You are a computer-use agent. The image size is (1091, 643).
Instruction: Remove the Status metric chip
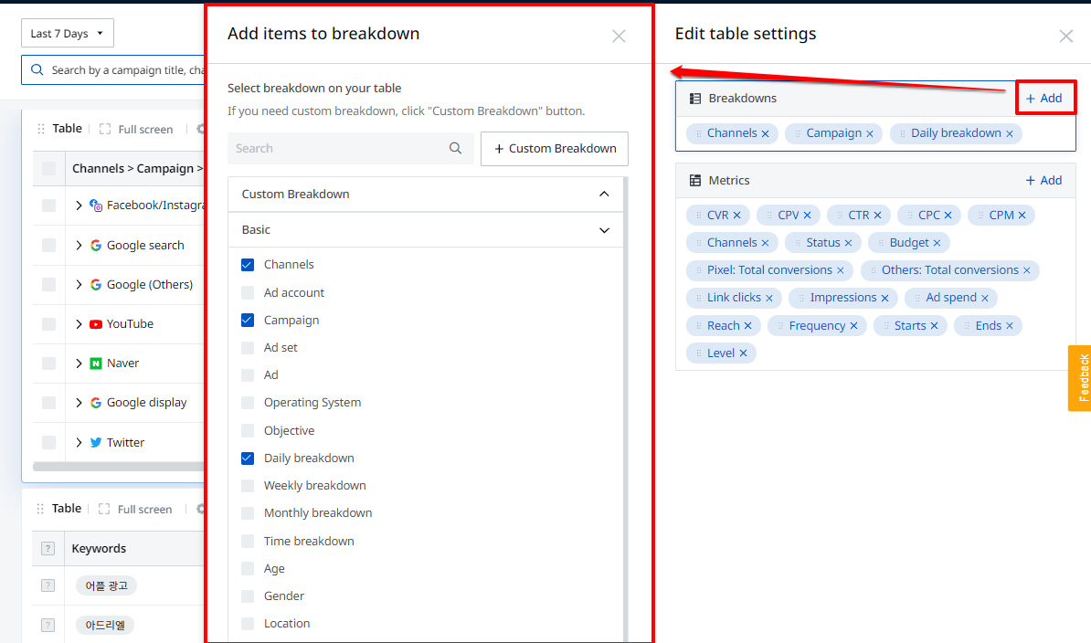point(848,243)
